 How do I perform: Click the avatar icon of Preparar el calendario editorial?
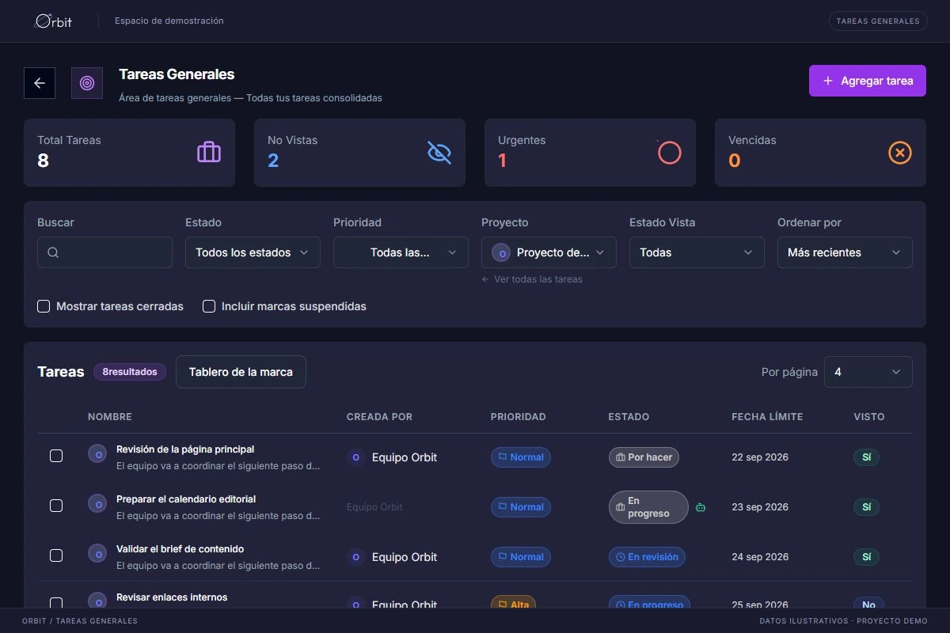click(97, 503)
